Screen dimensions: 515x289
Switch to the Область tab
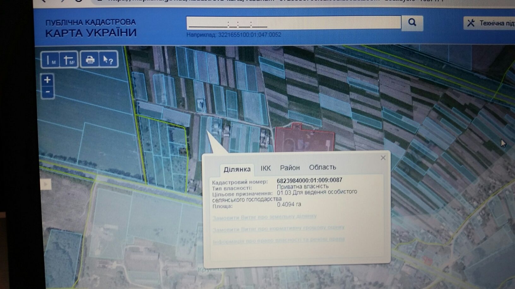click(322, 167)
